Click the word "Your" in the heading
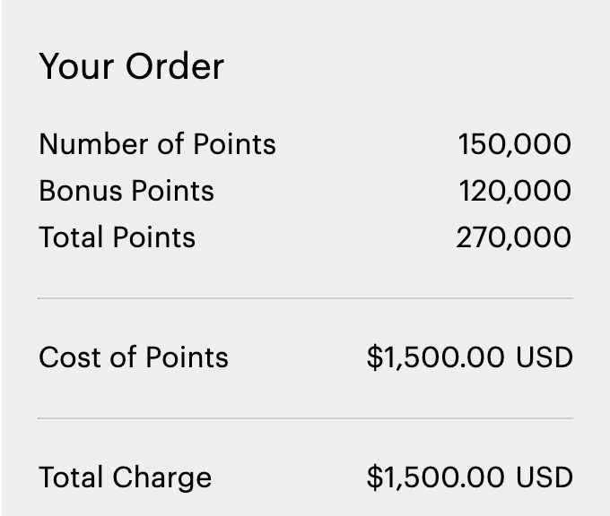 (x=76, y=66)
